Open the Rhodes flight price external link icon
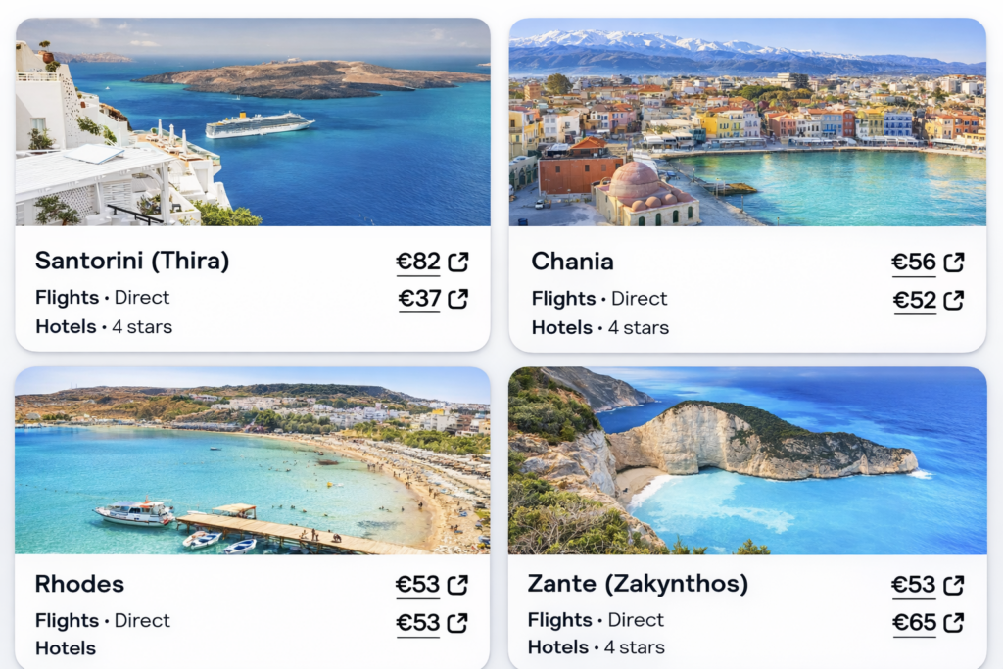Screen dimensions: 1003x669 456,584
